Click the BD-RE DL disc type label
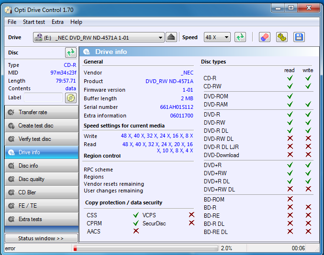Image resolution: width=324 pixels, height=255 pixels. [216, 233]
